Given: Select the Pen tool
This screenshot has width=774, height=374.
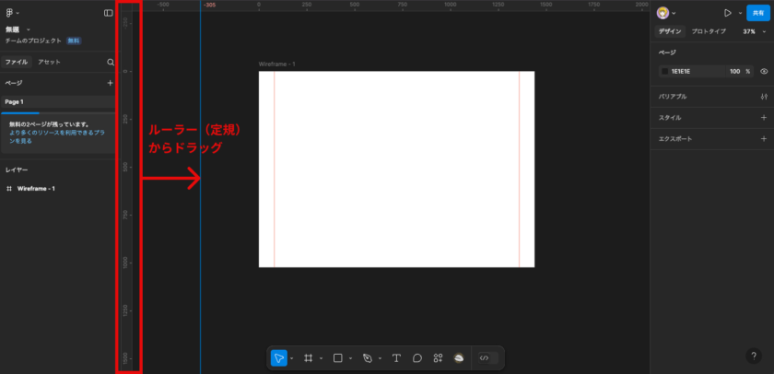Looking at the screenshot, I should click(x=367, y=357).
